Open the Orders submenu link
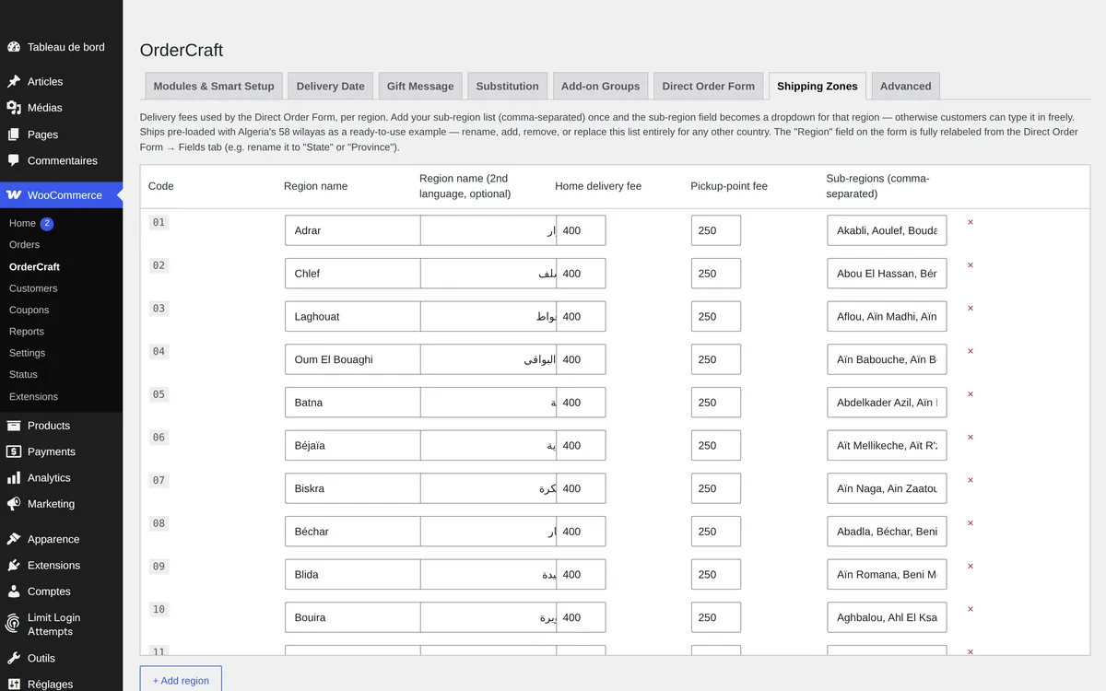1106x691 pixels. 25,245
